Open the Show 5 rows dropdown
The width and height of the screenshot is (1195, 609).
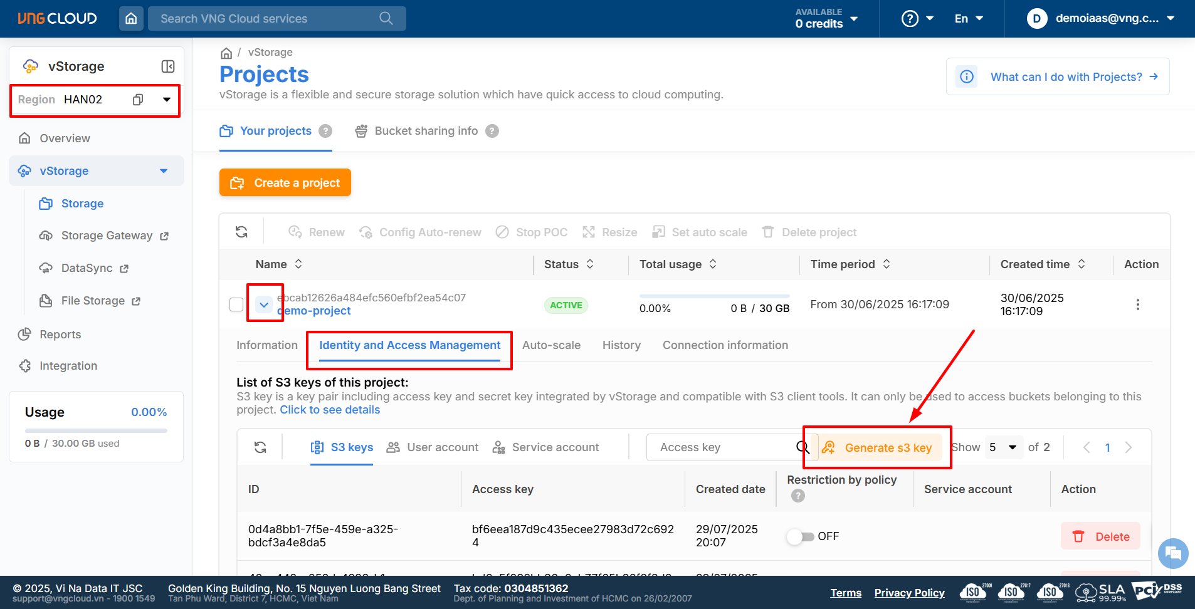click(x=1003, y=447)
